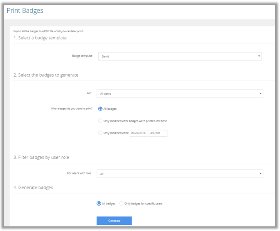Screen dimensions: 280x231
Task: Choose Only badges for specific users
Action: [x=121, y=203]
